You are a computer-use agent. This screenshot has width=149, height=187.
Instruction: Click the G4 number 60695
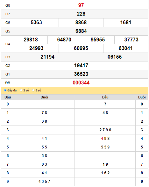(81, 48)
